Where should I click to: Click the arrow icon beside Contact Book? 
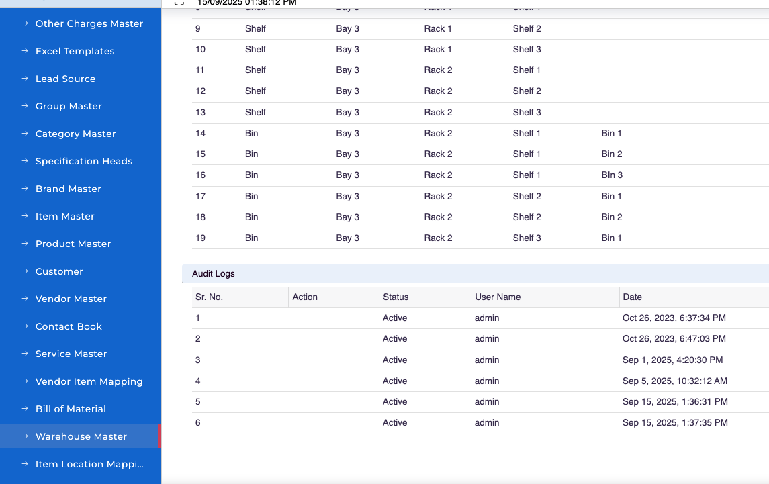tap(25, 326)
